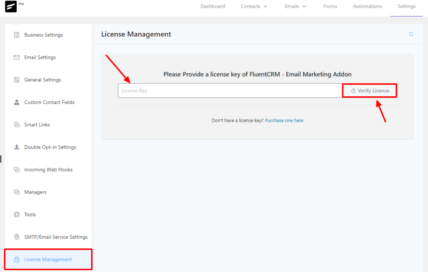Click the Smart Links chain icon
Viewport: 428px width, 272px height.
pyautogui.click(x=17, y=125)
